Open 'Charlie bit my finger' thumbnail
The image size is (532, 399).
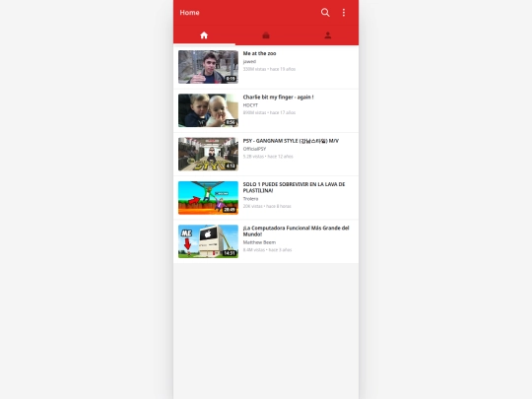pos(208,110)
